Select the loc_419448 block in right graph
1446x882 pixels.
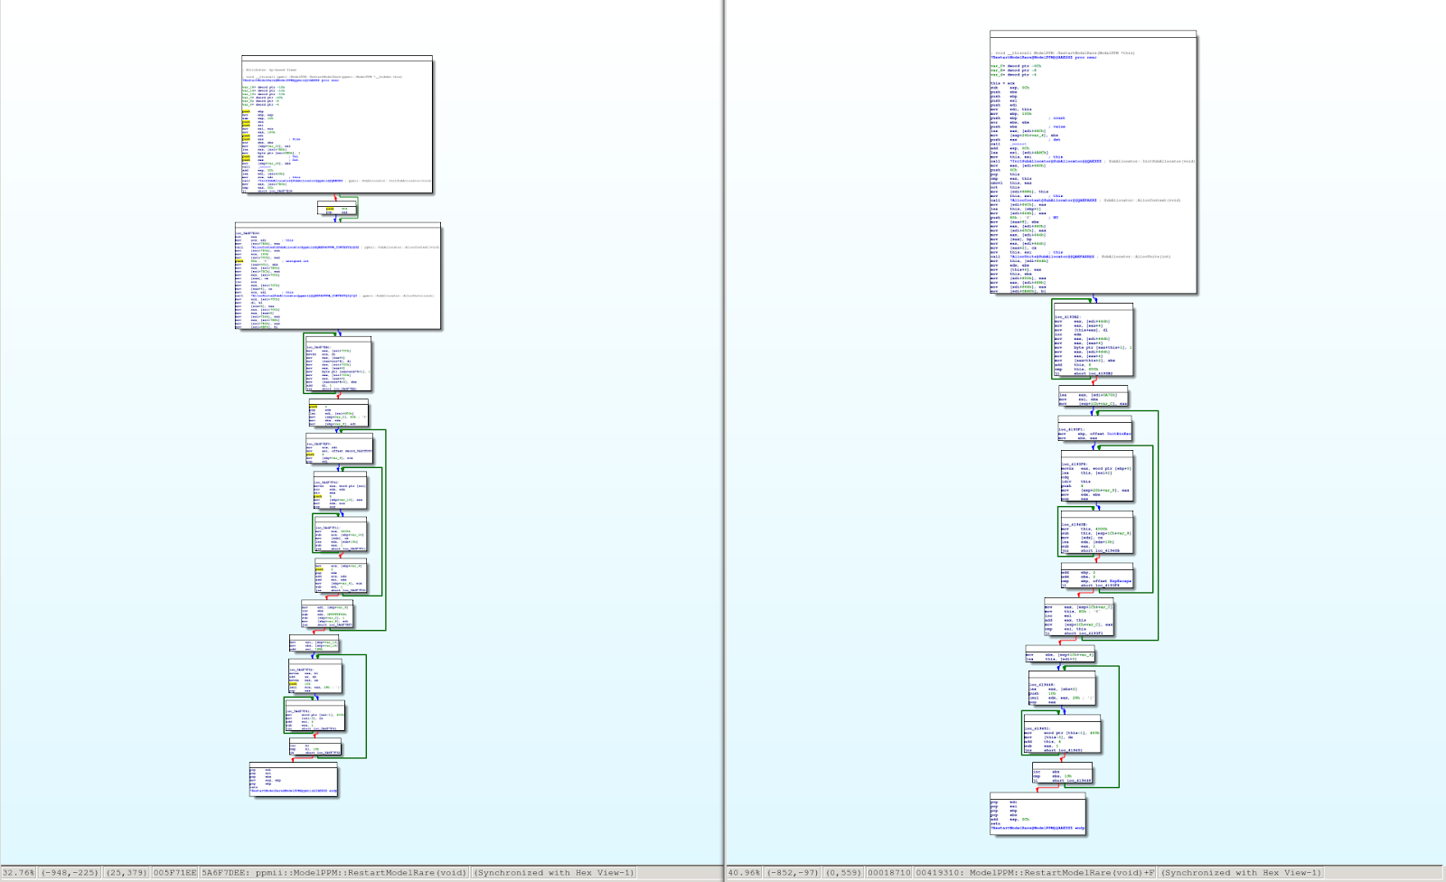[x=1062, y=690]
